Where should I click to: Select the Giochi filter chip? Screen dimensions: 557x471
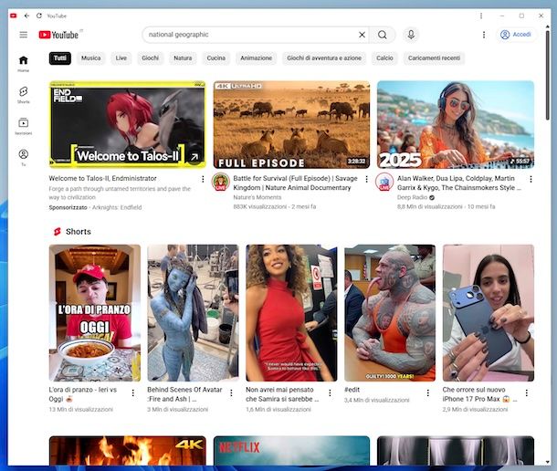coord(151,58)
